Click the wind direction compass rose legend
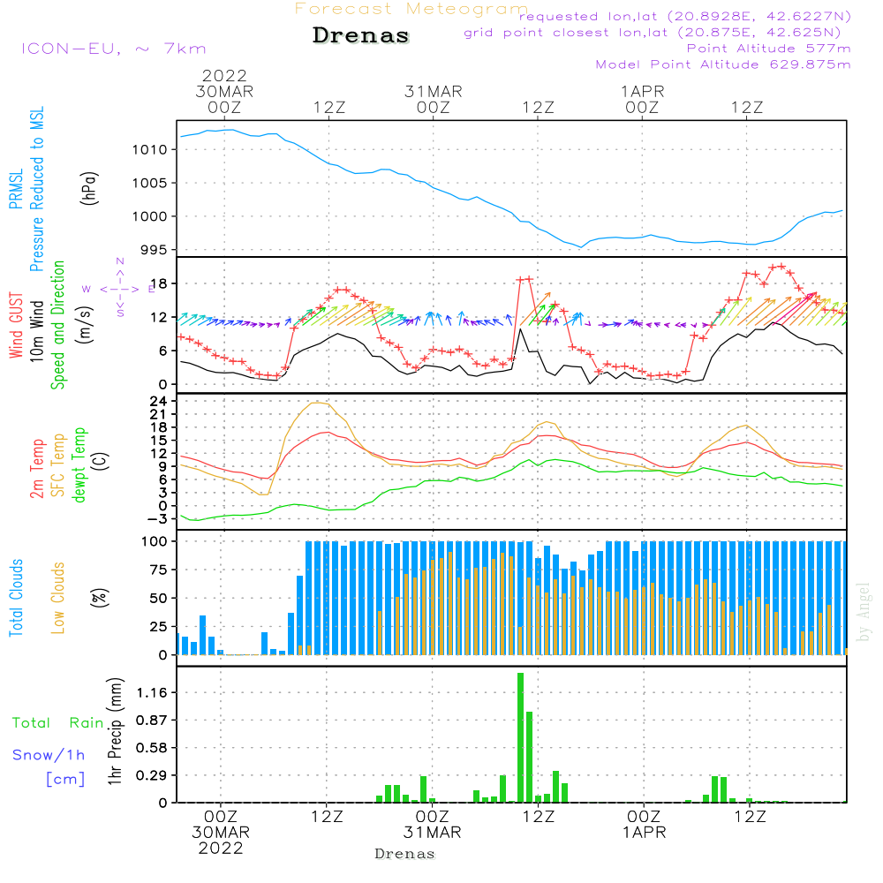883x883 pixels. tap(119, 288)
